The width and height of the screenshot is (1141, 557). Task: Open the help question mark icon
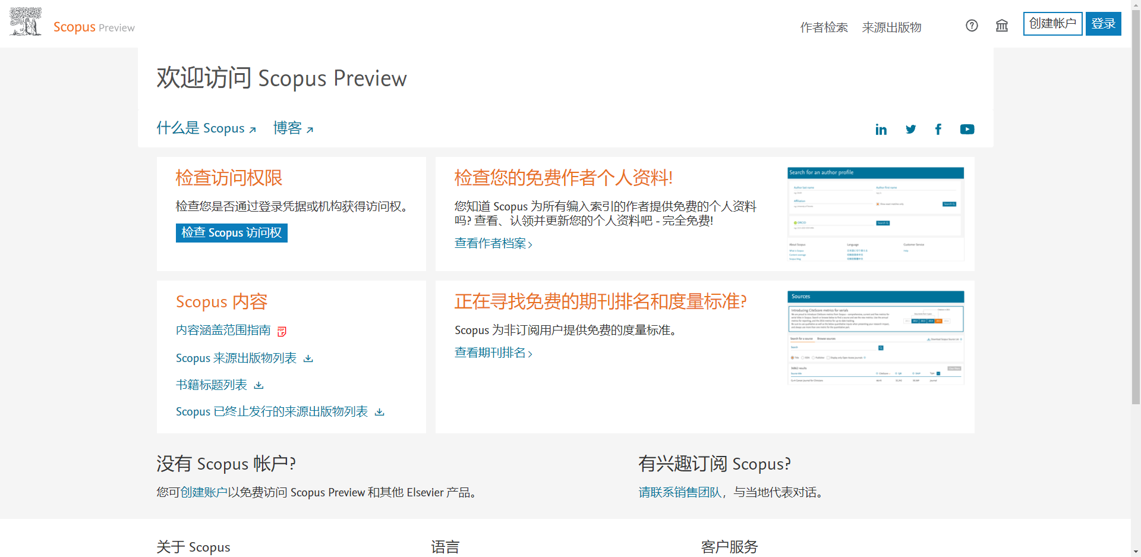tap(972, 26)
